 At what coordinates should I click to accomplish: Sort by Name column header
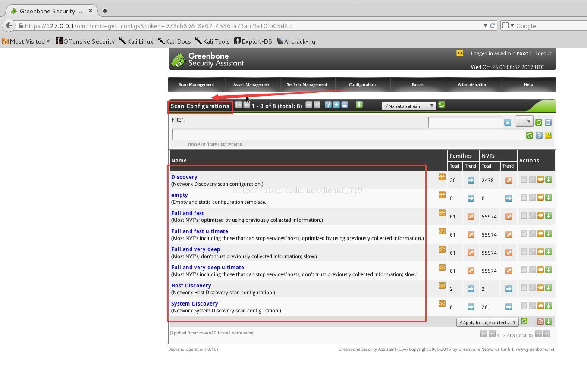coord(179,160)
